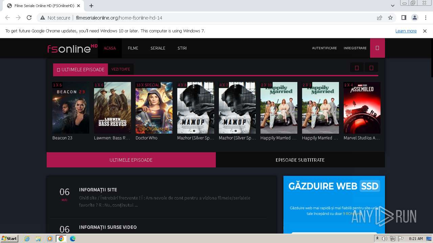Viewport: 433px width, 243px height.
Task: Click the GĂZDUIRE WEB SSD ad banner
Action: (334, 205)
